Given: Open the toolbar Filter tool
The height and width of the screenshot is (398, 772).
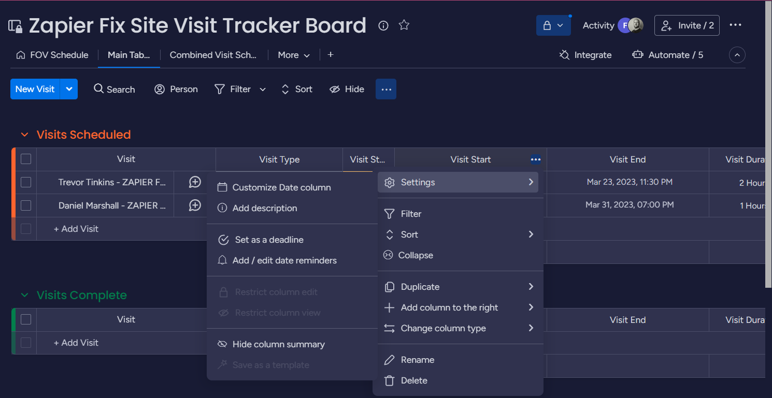Looking at the screenshot, I should 233,89.
